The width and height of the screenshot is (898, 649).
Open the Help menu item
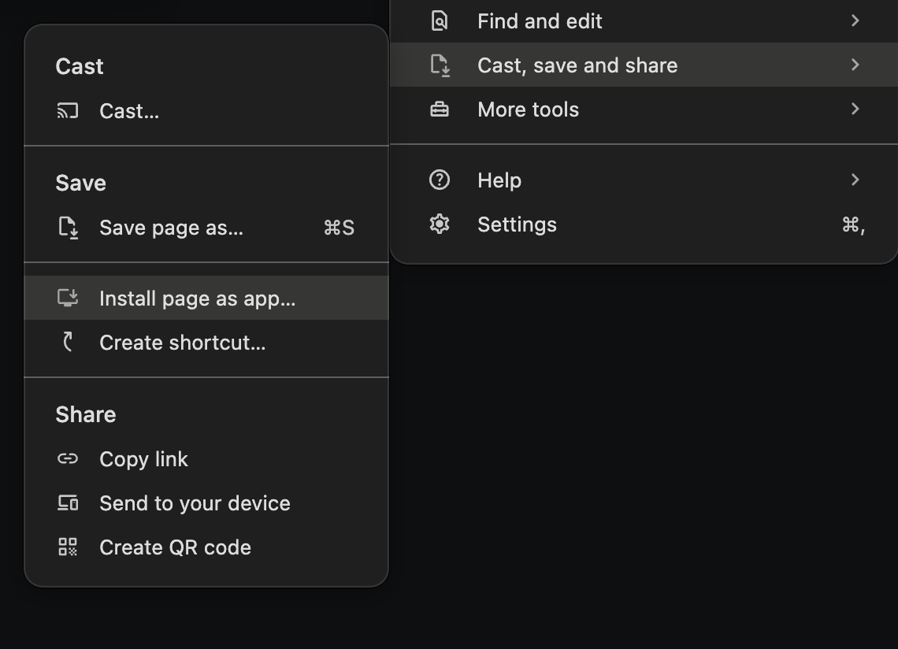click(x=644, y=180)
